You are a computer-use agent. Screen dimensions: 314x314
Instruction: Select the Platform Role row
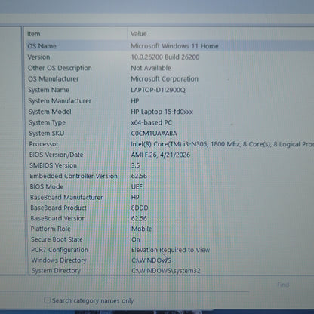pos(170,229)
